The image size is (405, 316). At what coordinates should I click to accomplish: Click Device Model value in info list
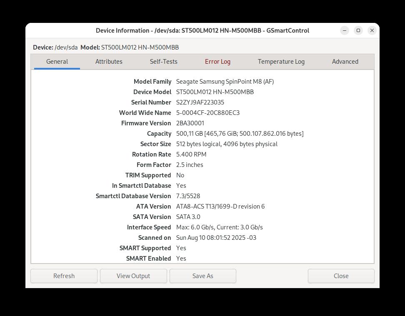click(215, 92)
